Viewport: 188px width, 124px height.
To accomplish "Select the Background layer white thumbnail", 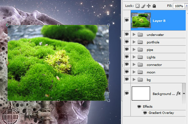I will (141, 93).
